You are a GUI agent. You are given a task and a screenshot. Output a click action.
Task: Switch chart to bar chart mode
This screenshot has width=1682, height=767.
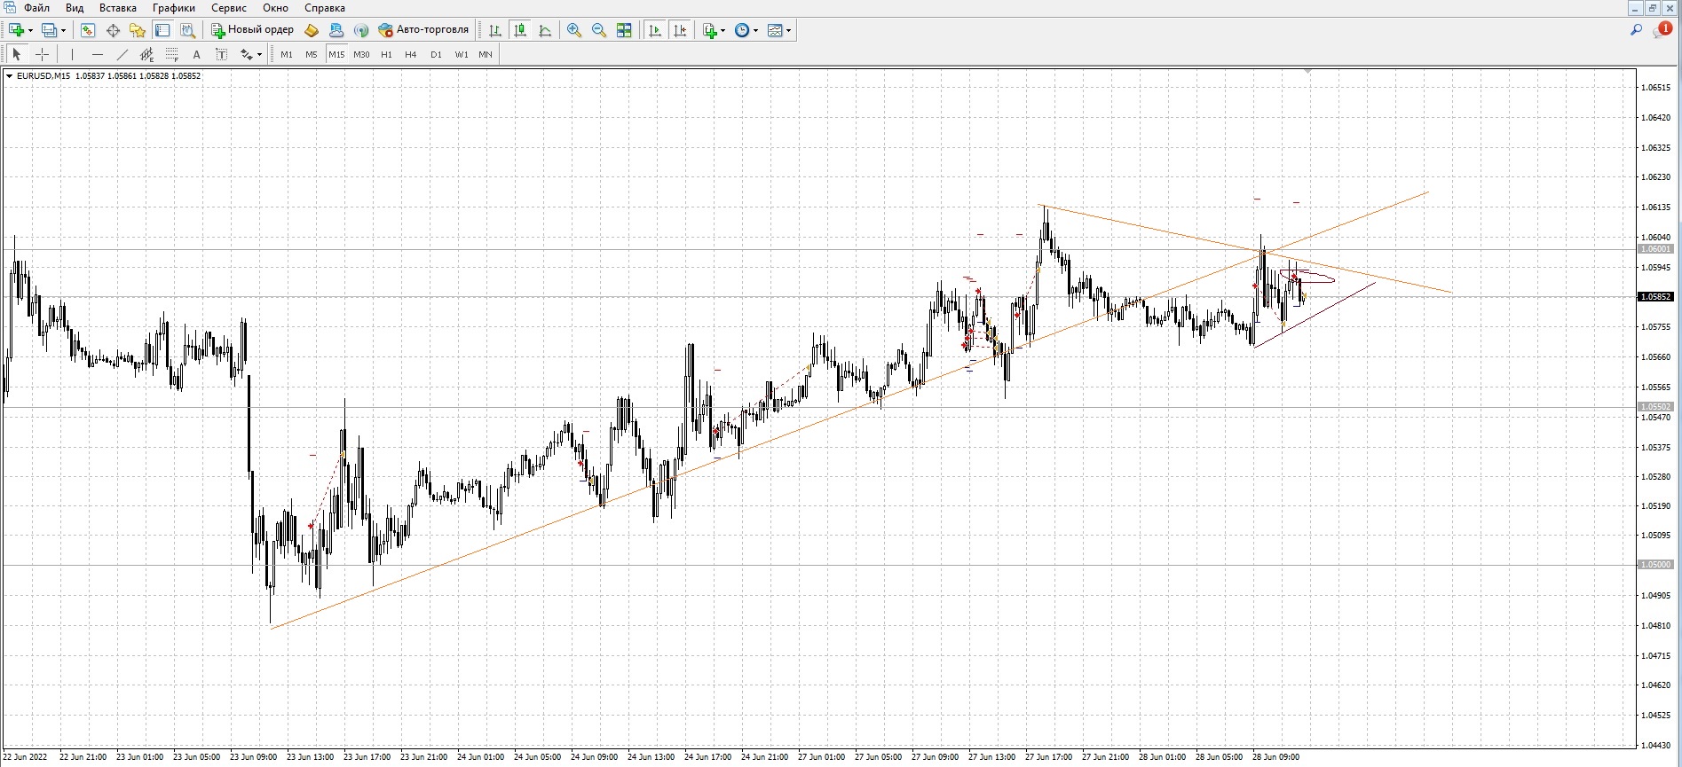495,30
